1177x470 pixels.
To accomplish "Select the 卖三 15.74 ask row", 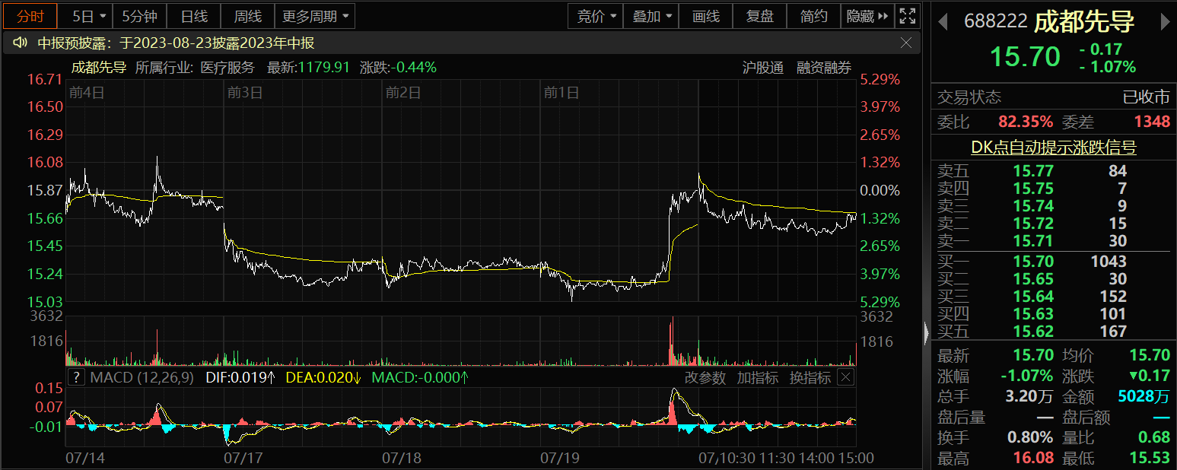I will point(1054,205).
